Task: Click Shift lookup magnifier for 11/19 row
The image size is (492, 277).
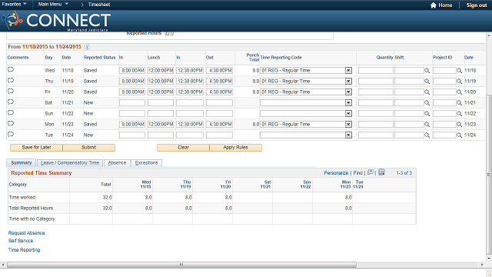Action: coord(427,82)
